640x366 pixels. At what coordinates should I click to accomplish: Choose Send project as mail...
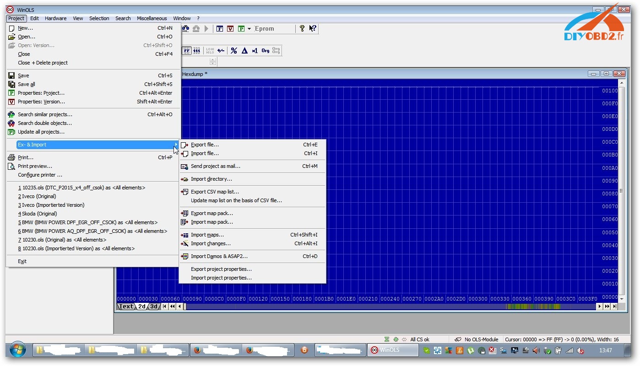pyautogui.click(x=252, y=166)
